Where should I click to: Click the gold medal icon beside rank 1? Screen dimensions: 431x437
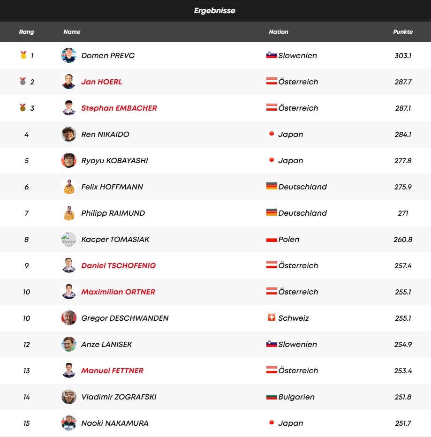pos(23,55)
